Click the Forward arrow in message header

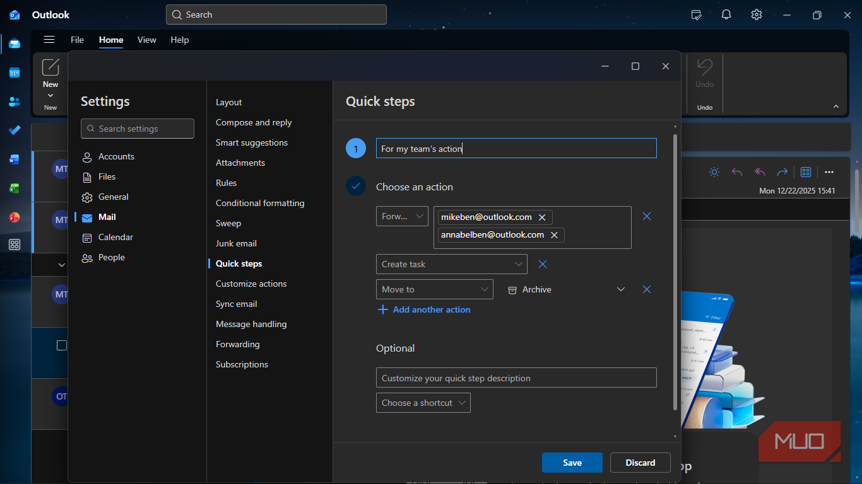(782, 172)
